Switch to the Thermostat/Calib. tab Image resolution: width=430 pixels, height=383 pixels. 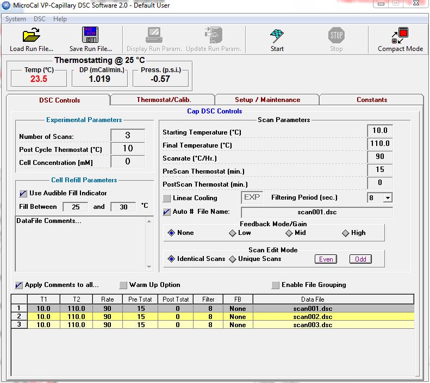(164, 100)
